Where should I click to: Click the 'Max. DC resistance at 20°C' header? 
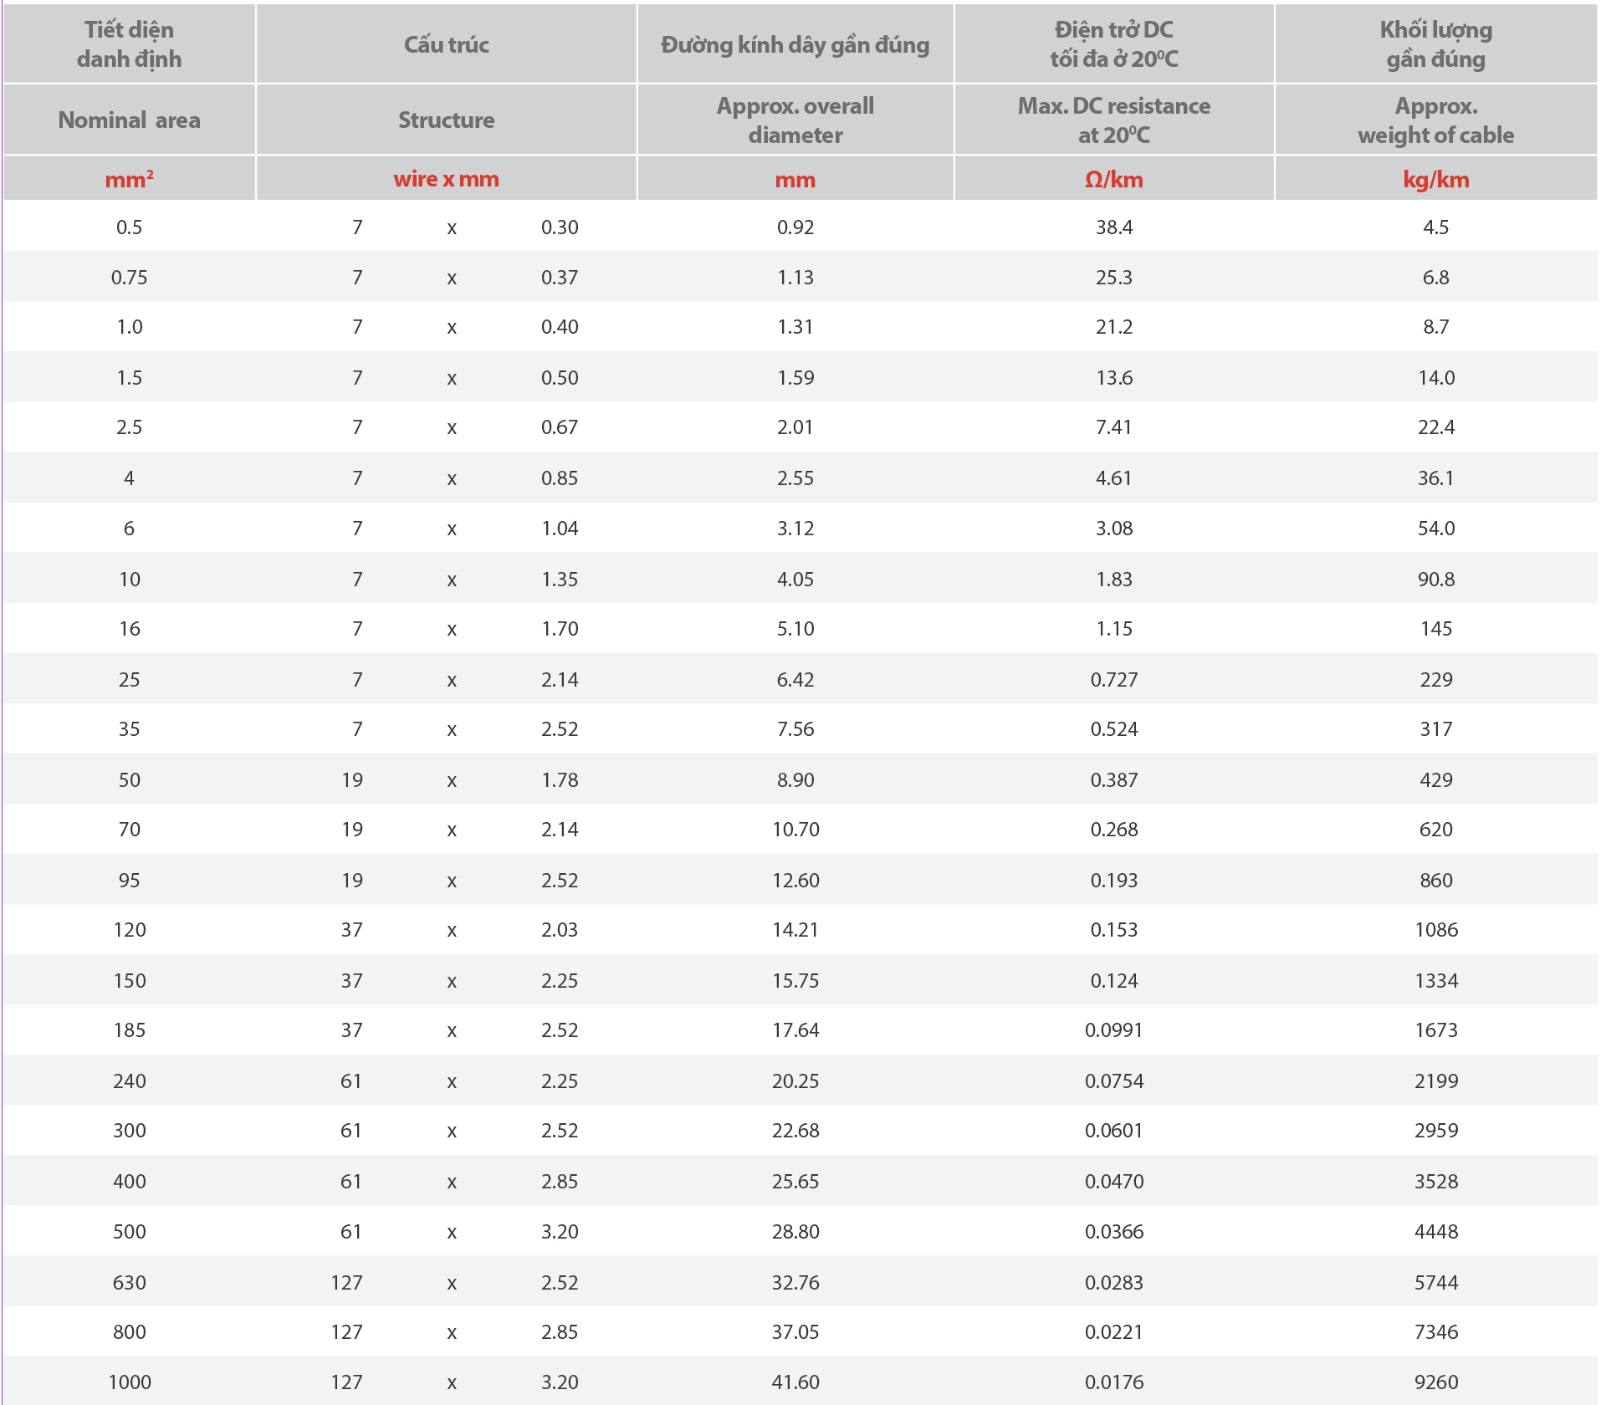[1113, 120]
